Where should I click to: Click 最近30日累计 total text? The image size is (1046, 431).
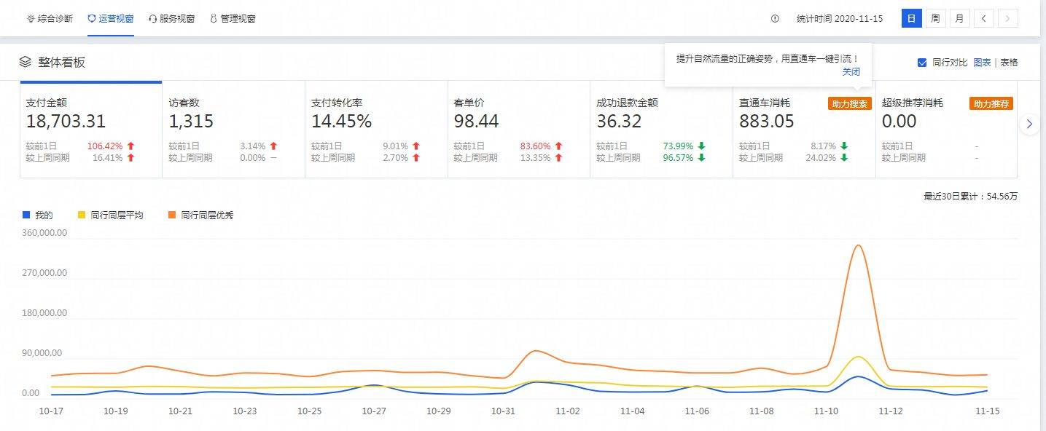pos(971,197)
